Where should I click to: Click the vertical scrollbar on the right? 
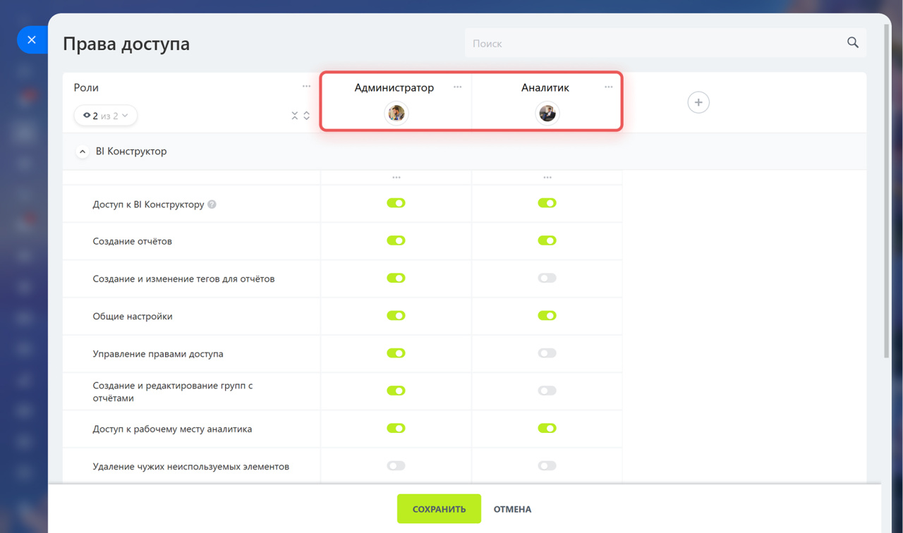coord(887,190)
